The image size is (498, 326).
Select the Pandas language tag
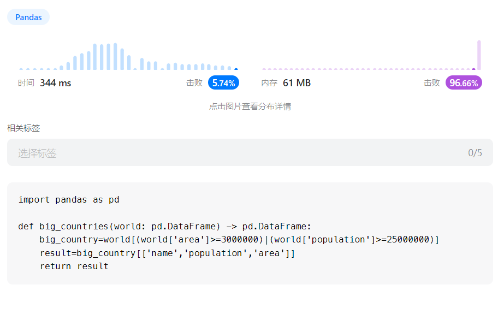[x=28, y=17]
